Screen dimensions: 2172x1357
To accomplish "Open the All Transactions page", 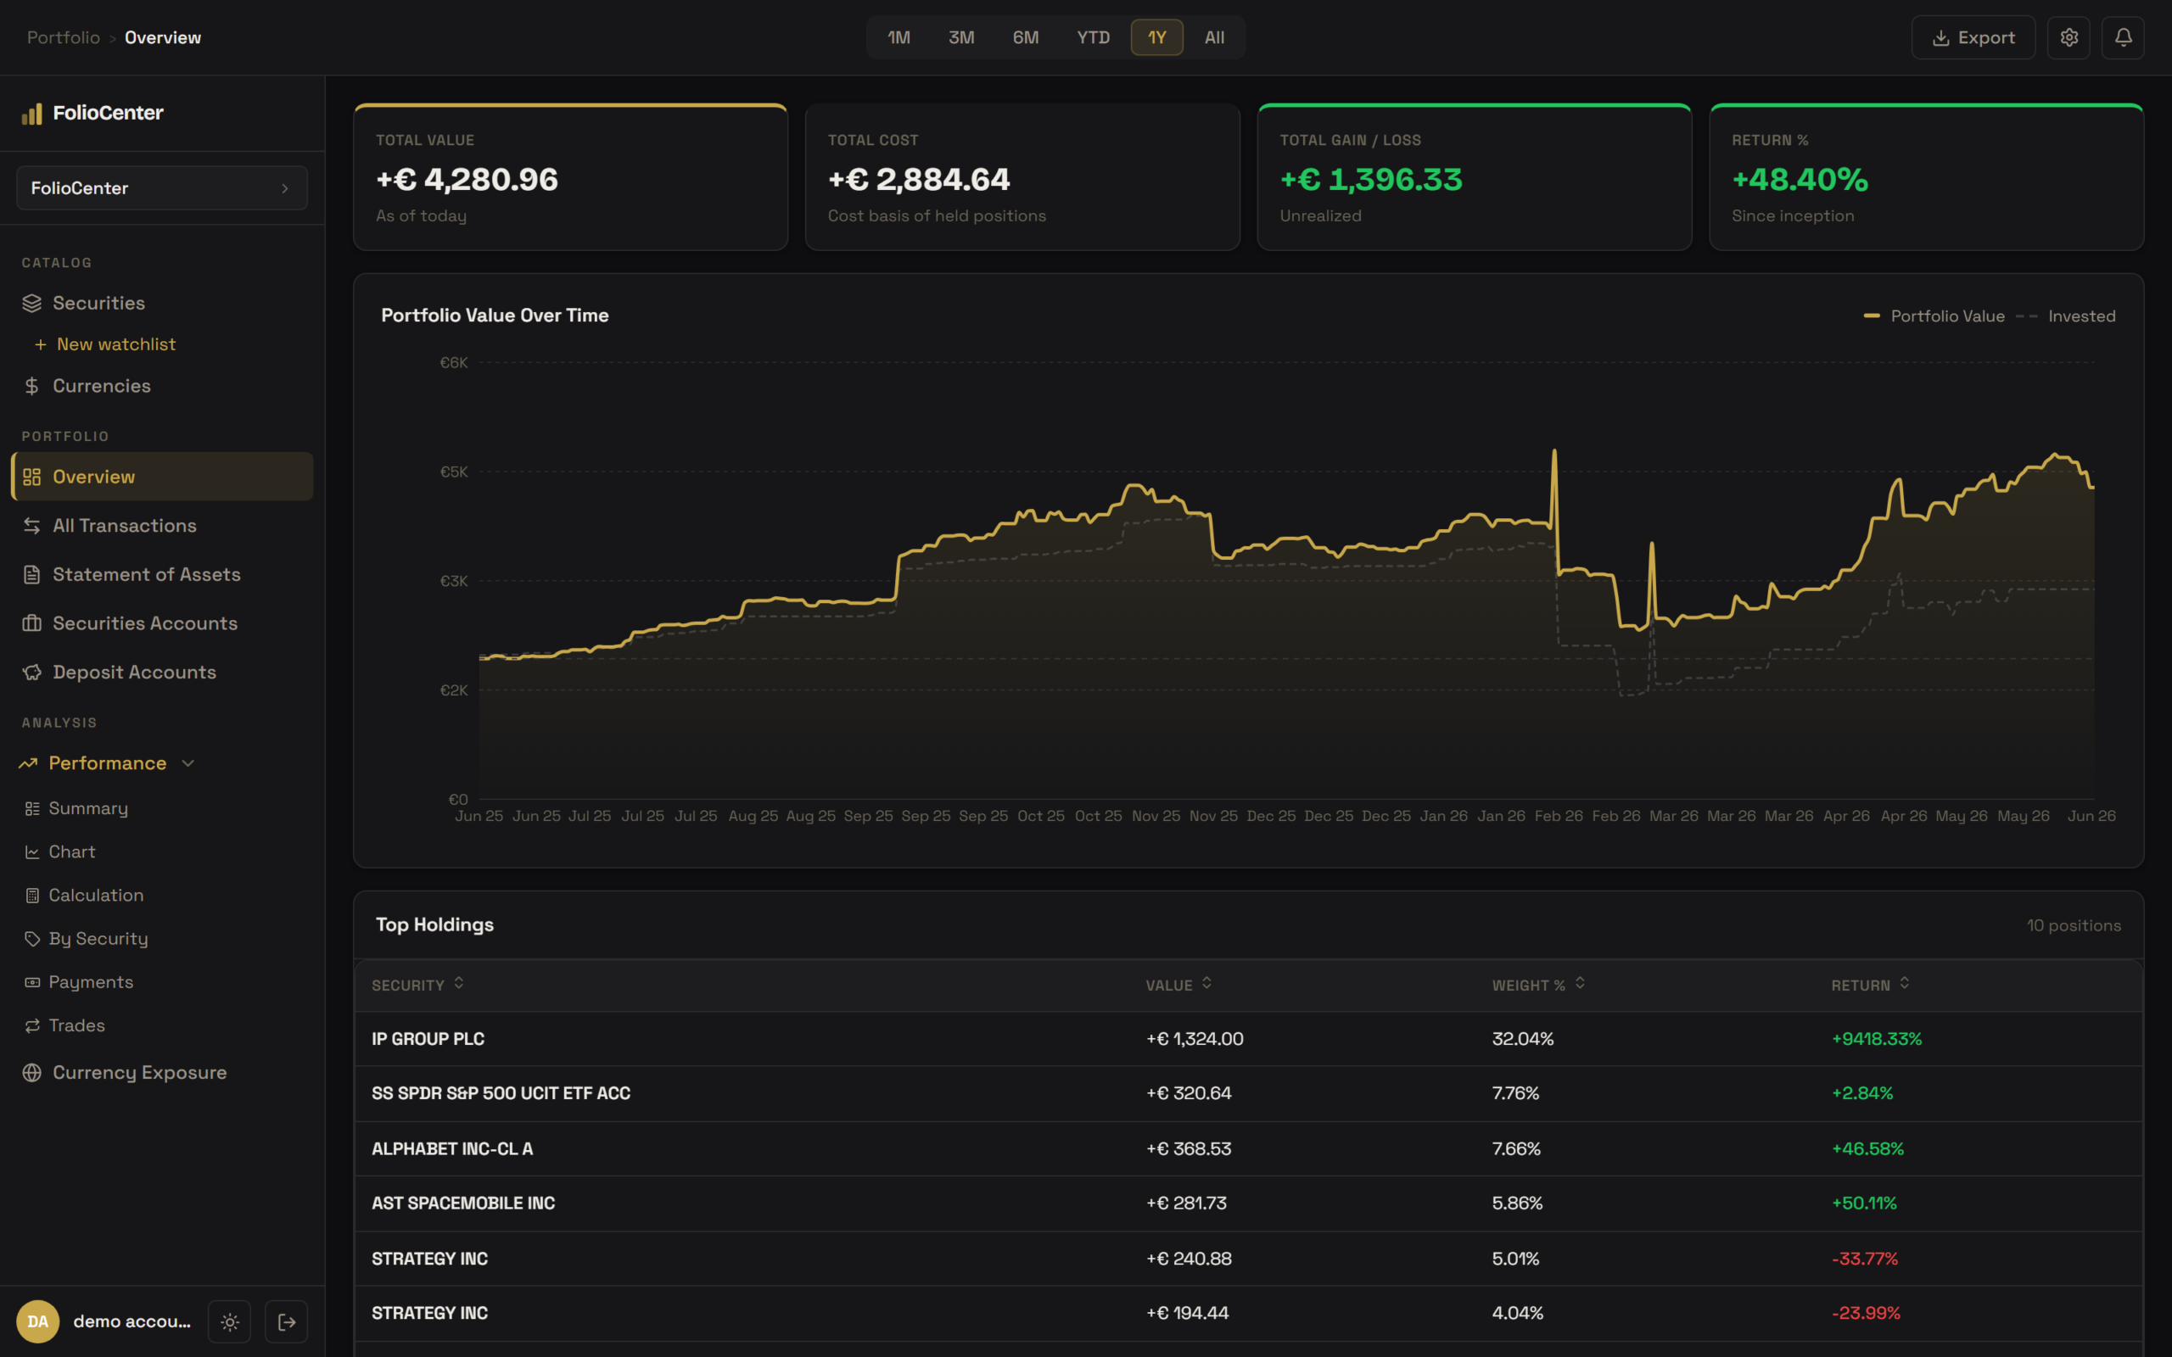I will pos(161,526).
